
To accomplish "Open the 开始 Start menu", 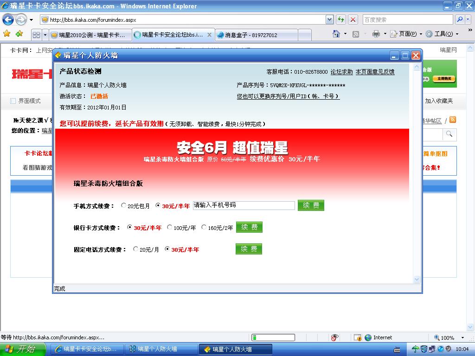I will (22, 350).
